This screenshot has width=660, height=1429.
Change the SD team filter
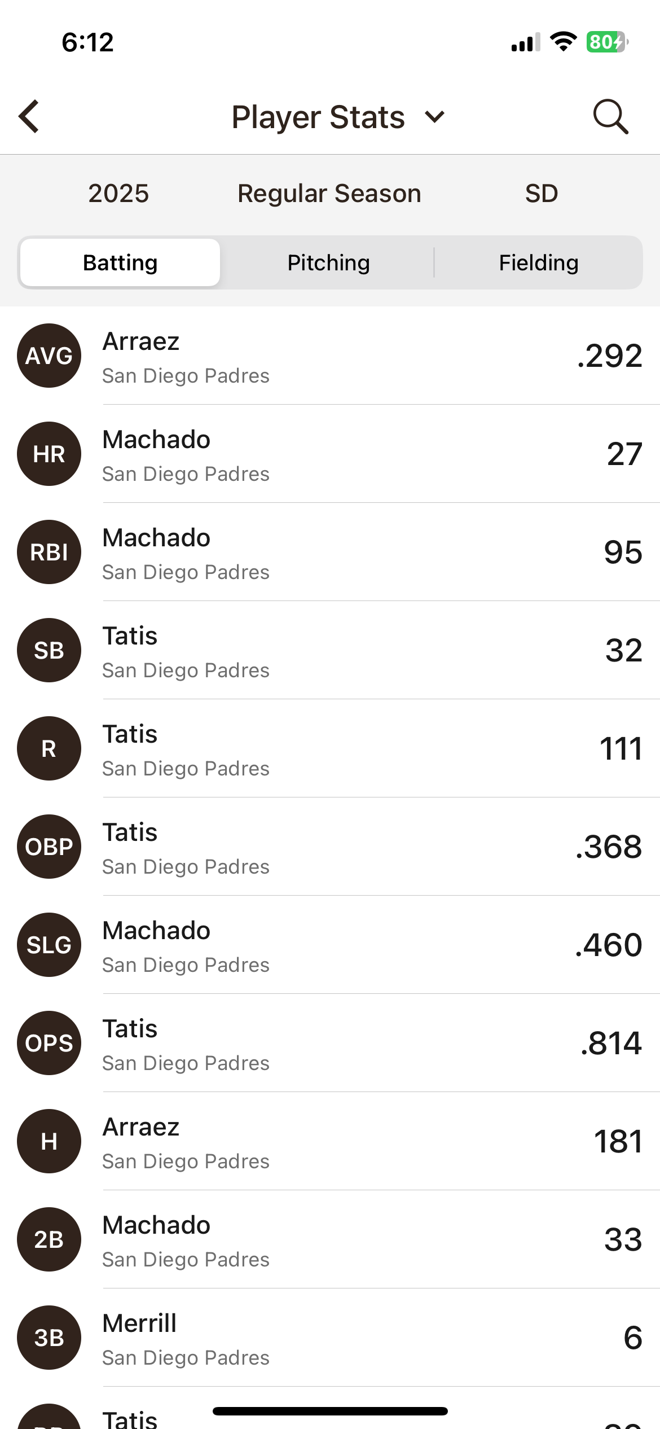(542, 194)
